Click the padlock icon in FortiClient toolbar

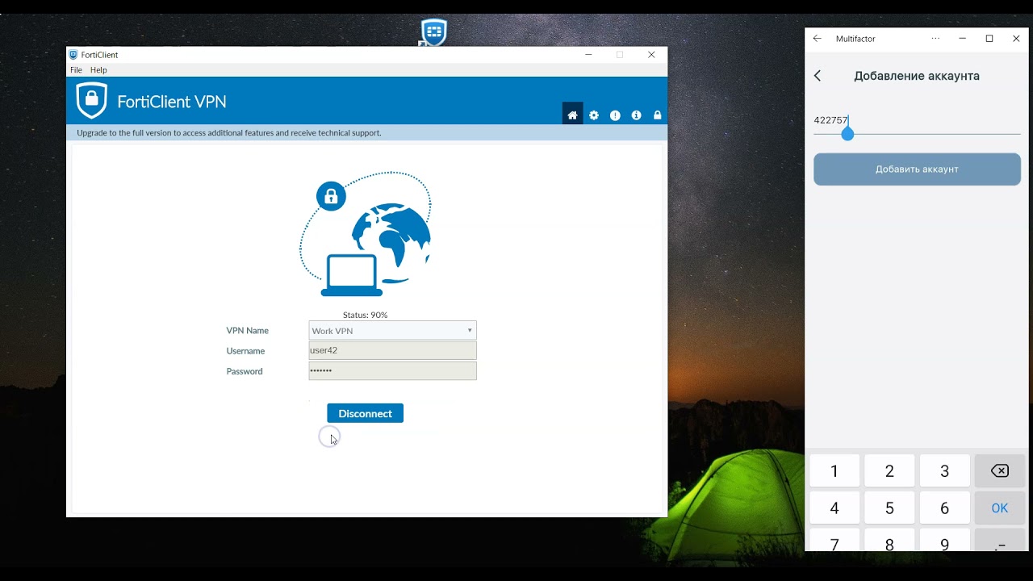pos(657,115)
